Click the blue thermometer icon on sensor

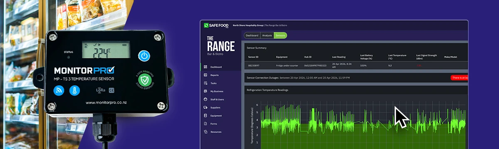75,90
